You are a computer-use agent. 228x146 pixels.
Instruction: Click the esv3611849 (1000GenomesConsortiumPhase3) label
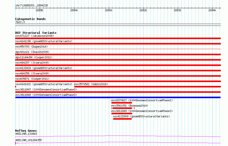[x=142, y=111]
